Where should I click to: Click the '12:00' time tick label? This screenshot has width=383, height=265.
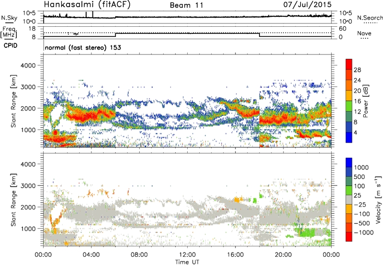click(187, 255)
